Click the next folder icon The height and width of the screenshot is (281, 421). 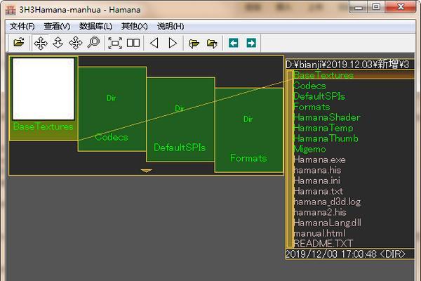tap(212, 43)
